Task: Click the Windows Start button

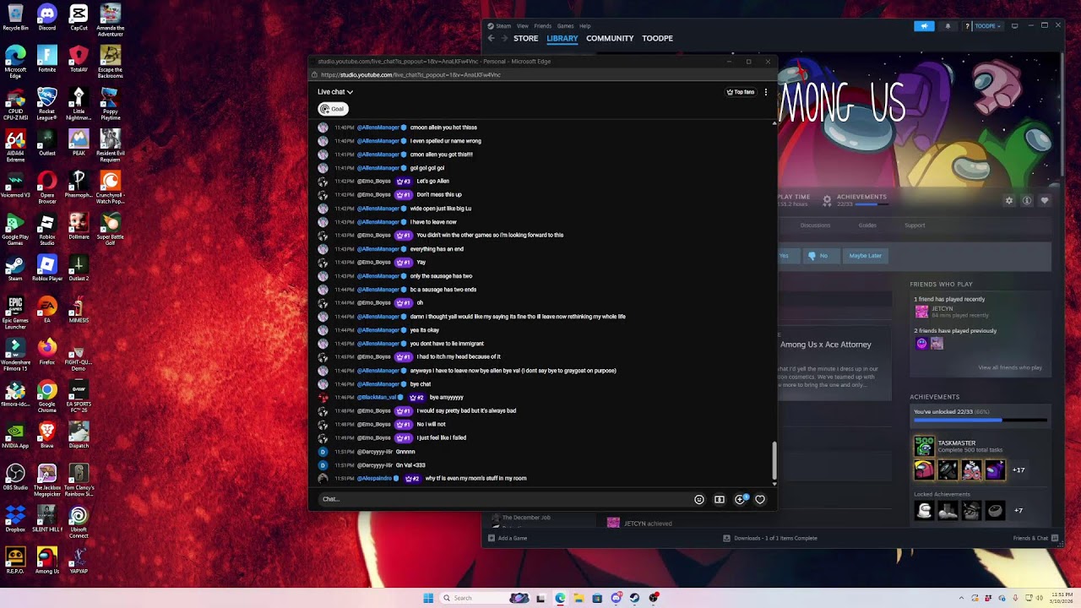Action: coord(428,598)
